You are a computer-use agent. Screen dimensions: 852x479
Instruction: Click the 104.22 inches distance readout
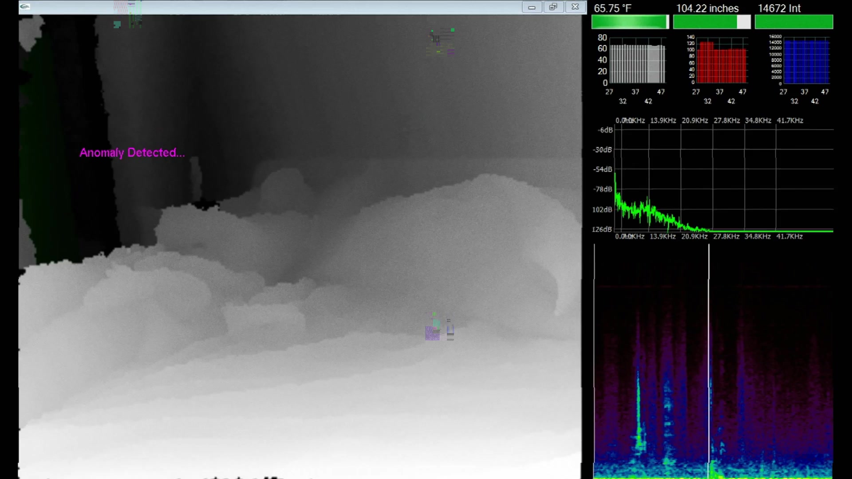[707, 8]
